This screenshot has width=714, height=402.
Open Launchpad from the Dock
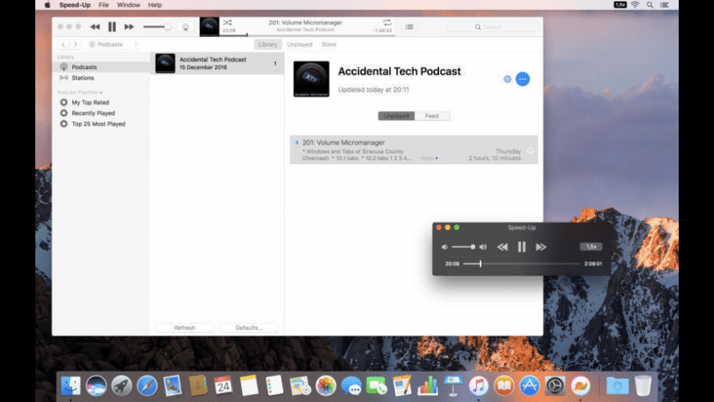click(x=121, y=386)
